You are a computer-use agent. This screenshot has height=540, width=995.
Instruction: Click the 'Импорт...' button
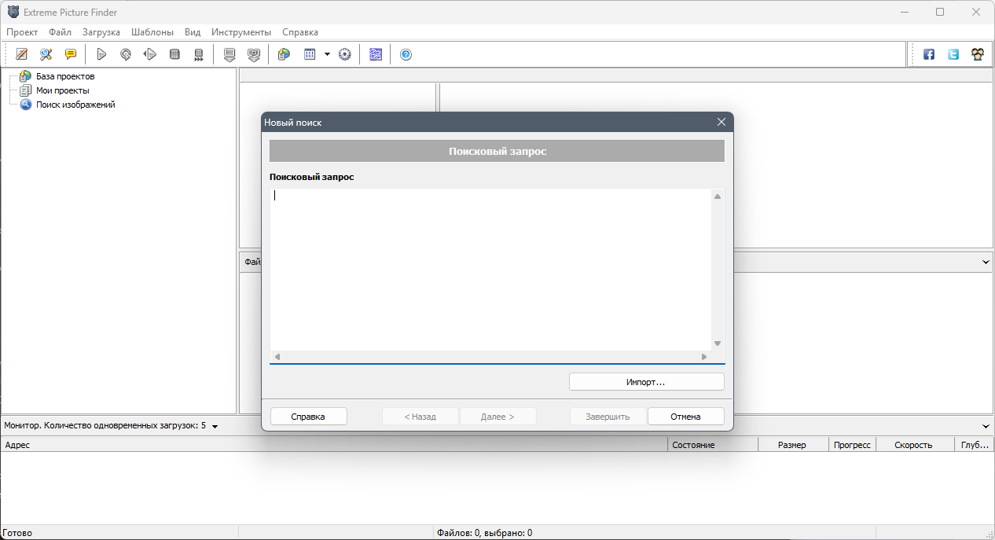coord(646,381)
